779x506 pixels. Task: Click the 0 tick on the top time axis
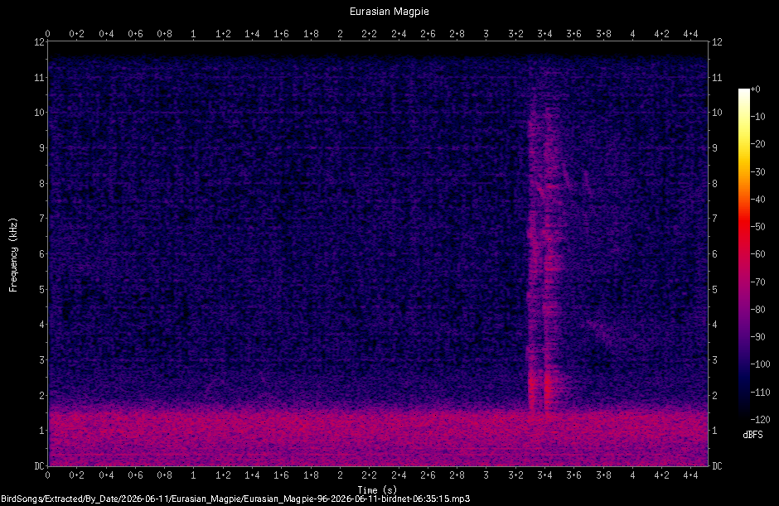tap(48, 34)
